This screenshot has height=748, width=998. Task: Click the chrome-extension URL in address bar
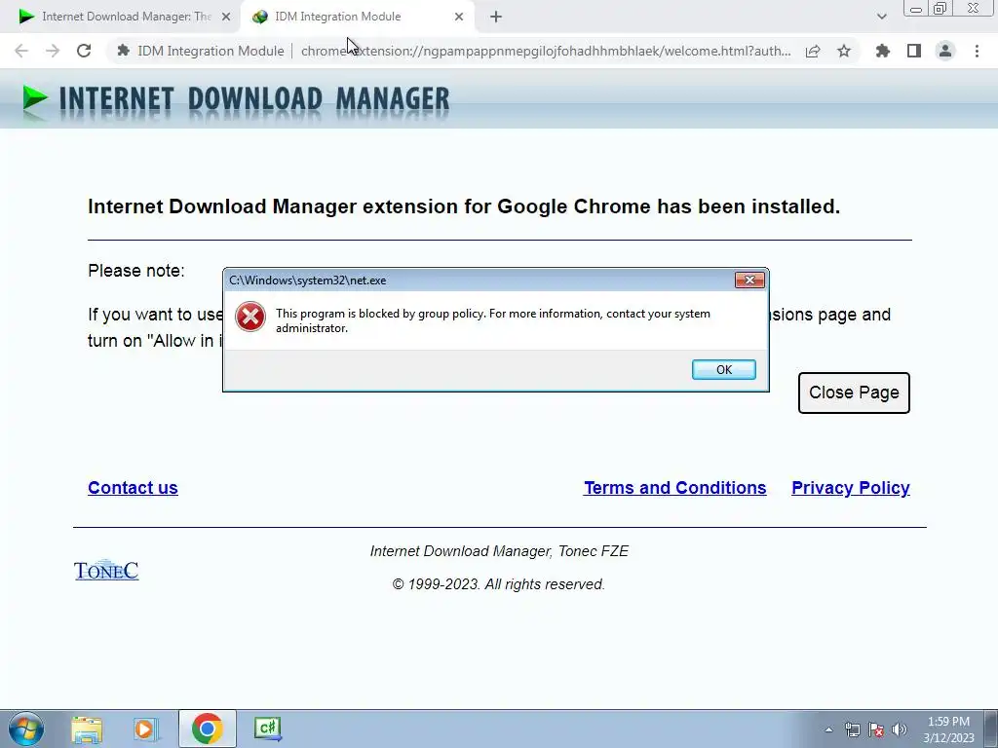coord(546,51)
